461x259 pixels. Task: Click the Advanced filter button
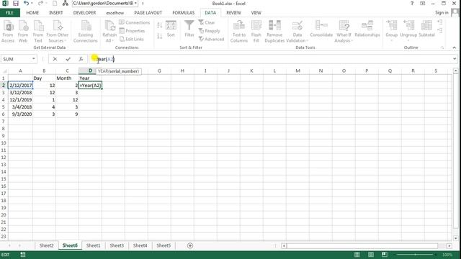tap(211, 39)
